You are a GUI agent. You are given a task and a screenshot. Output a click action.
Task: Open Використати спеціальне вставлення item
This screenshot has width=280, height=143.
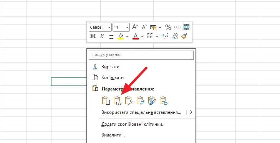click(141, 112)
